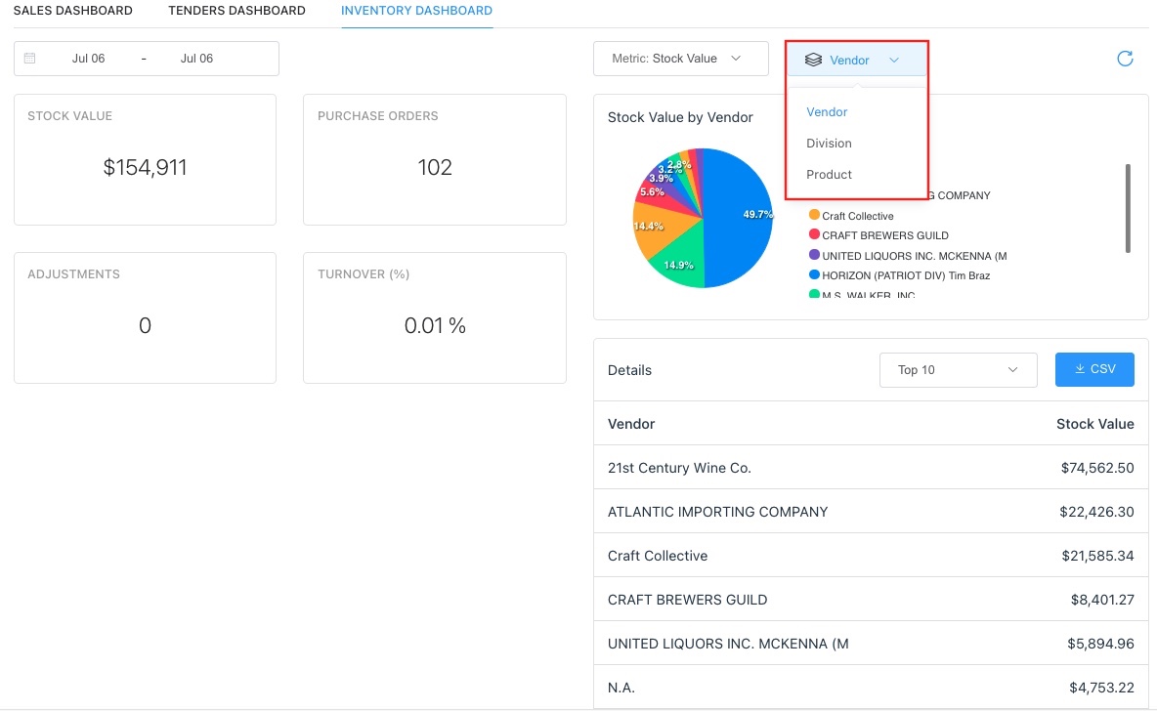
Task: Click the refresh icon
Action: (x=1125, y=59)
